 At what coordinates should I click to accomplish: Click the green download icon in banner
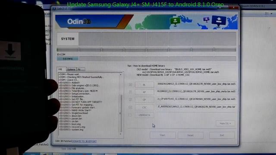coord(175,22)
